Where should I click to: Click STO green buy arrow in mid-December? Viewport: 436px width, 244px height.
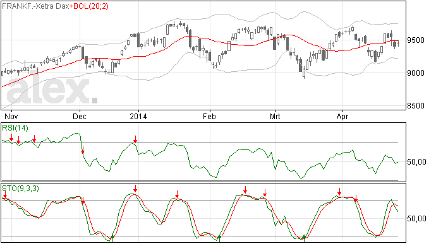(x=112, y=238)
